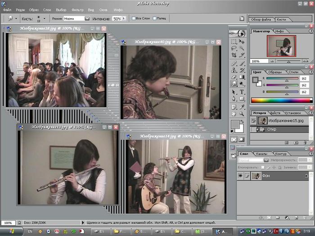
Task: Select the Zoom magnifier tool
Action: coord(242,114)
